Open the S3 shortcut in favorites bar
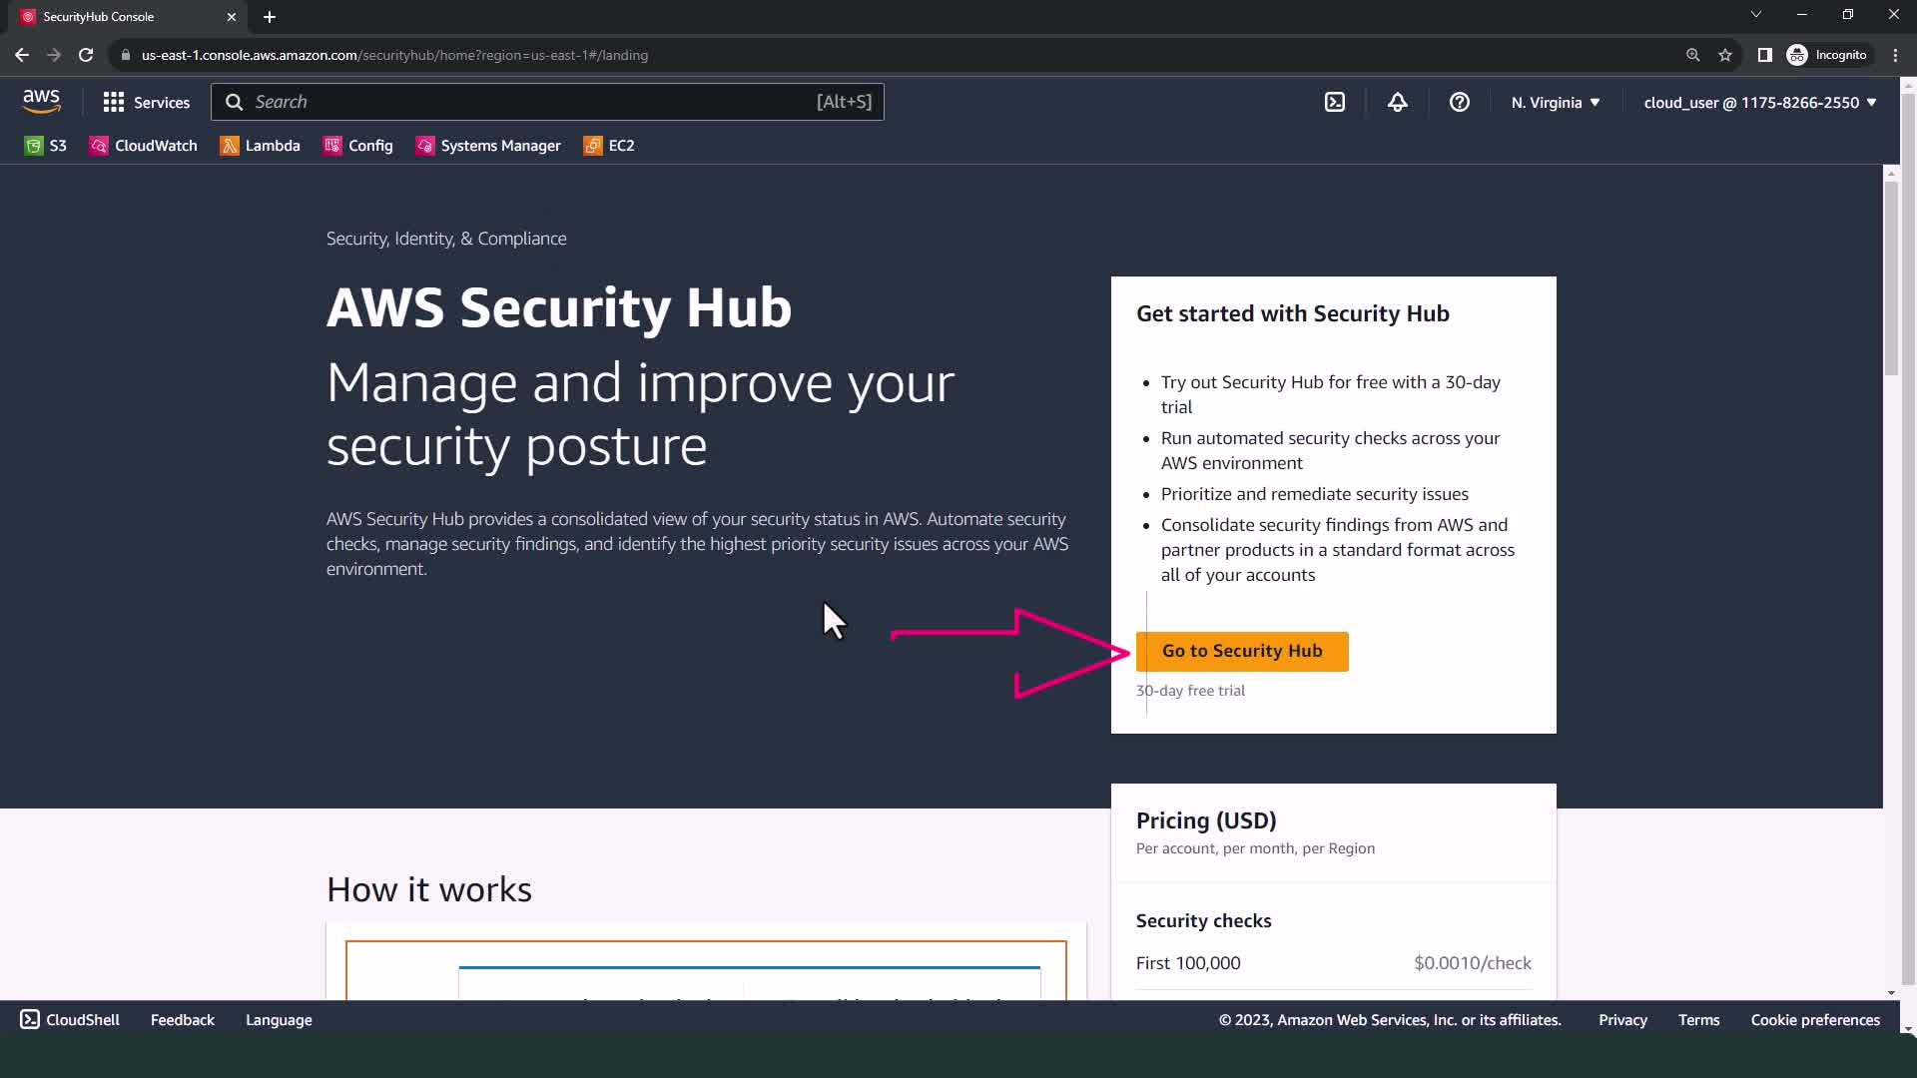The width and height of the screenshot is (1917, 1078). click(x=46, y=146)
